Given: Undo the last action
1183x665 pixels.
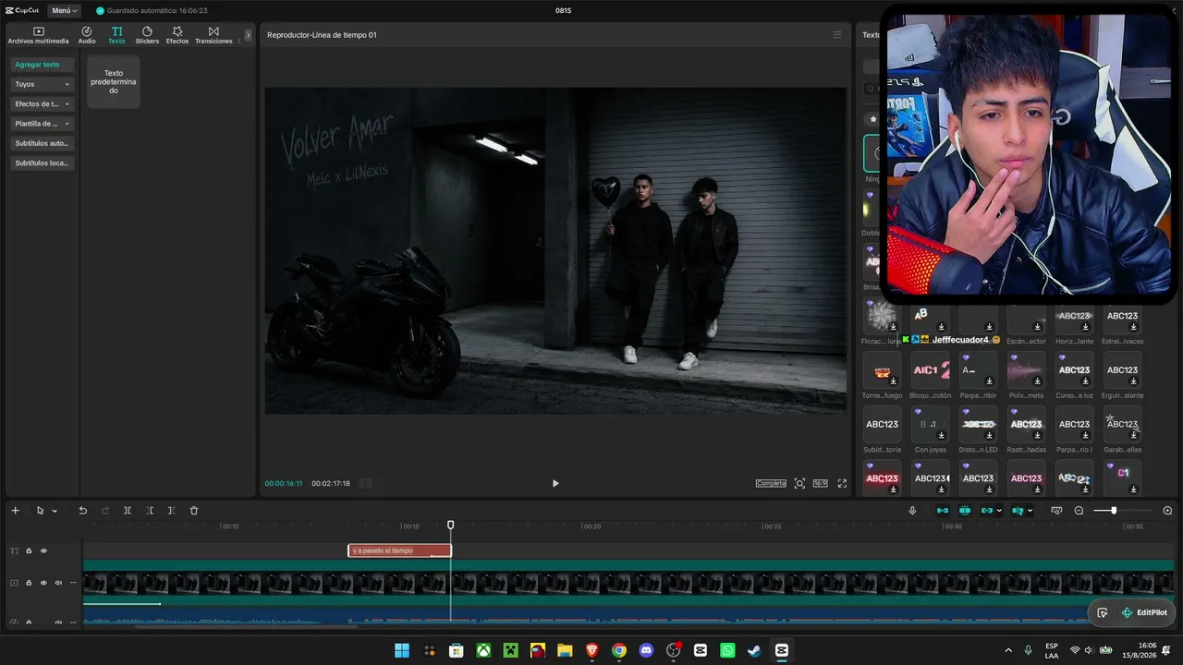Looking at the screenshot, I should tap(82, 511).
